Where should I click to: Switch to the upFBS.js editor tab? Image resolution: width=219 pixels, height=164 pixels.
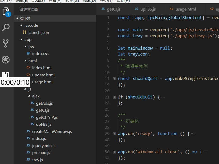coord(147,9)
